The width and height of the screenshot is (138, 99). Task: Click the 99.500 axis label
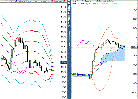[134, 92]
